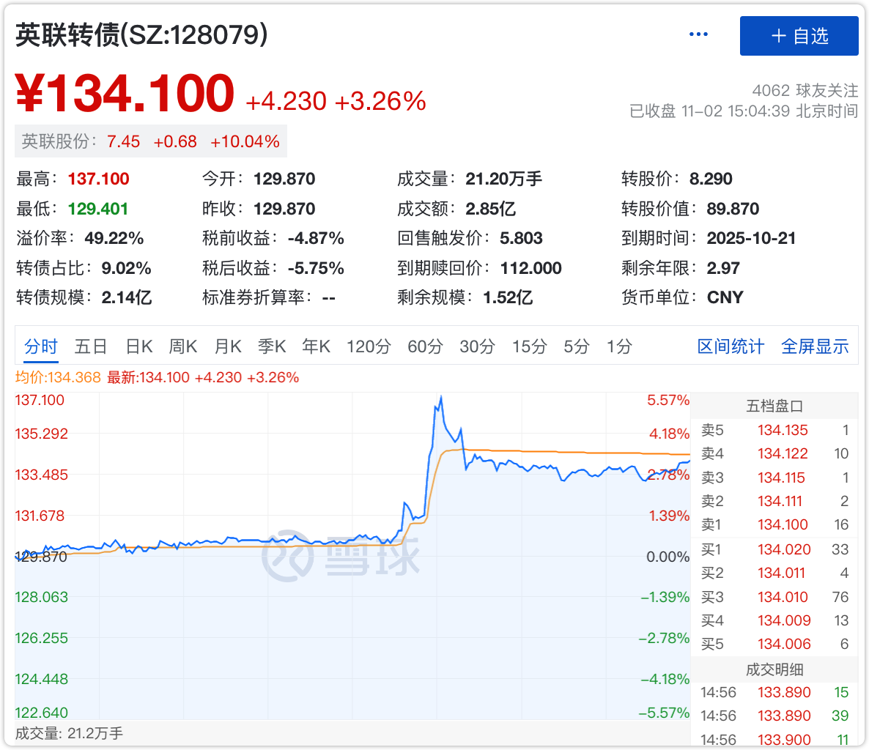
Task: Open the 年K chart tab
Action: coord(317,346)
